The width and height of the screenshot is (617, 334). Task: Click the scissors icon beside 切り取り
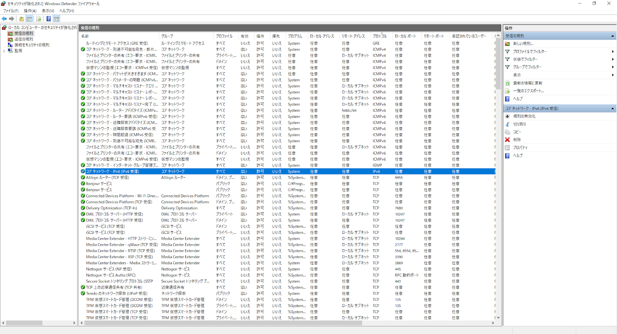(x=507, y=124)
